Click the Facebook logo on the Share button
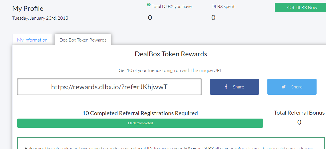This screenshot has height=149, width=326. pyautogui.click(x=226, y=87)
